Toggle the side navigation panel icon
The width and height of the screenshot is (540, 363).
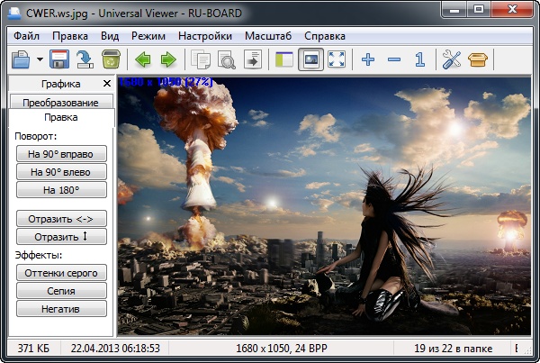click(x=284, y=60)
